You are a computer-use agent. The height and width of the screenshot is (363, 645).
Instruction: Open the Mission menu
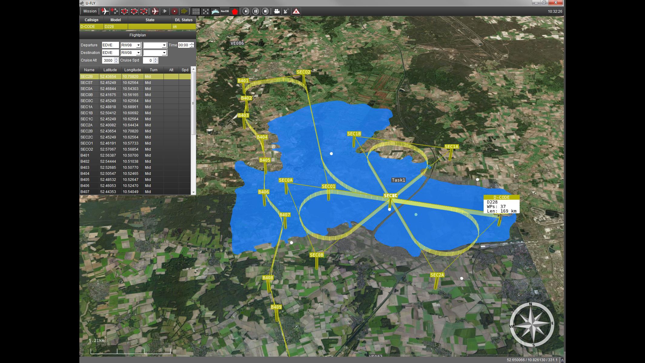(x=90, y=11)
